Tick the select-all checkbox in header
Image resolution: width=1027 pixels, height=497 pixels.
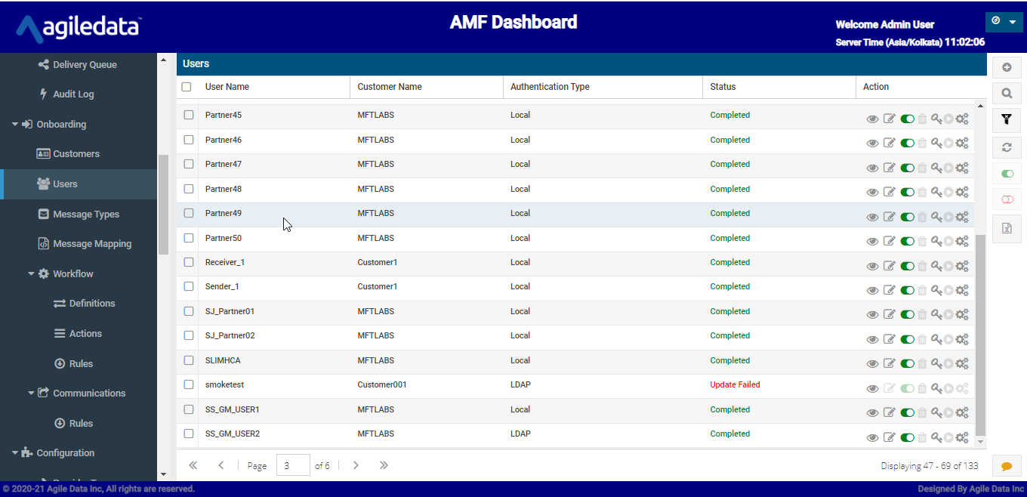187,87
